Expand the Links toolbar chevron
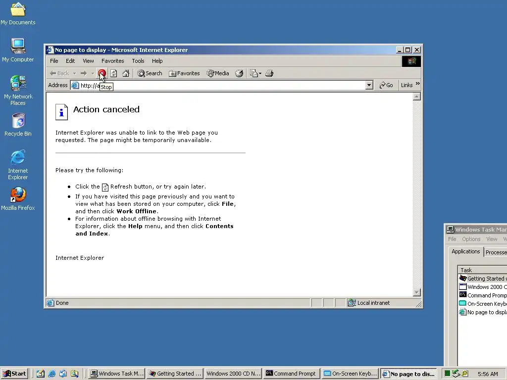 click(x=417, y=84)
